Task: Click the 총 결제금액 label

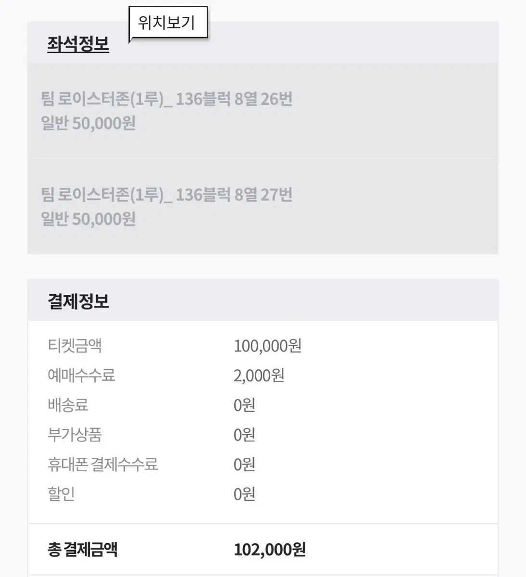Action: [82, 549]
